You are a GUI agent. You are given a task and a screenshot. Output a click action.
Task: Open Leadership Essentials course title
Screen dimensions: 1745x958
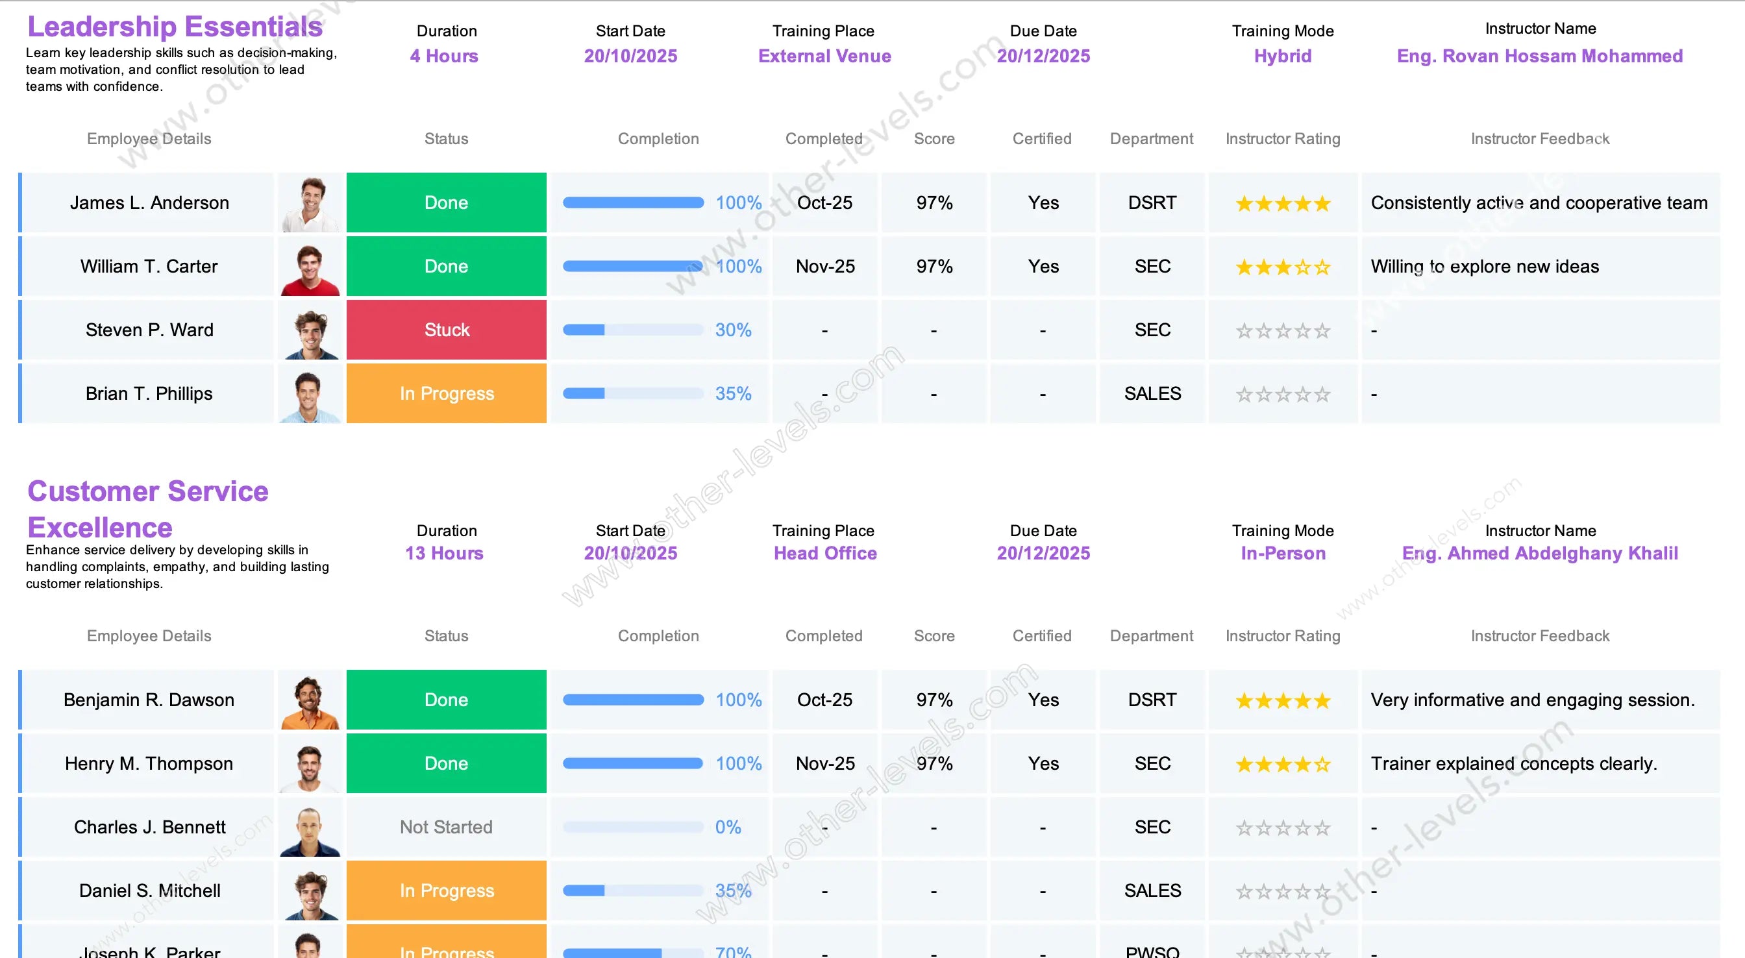[175, 27]
